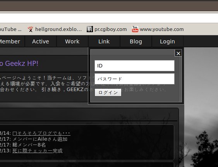This screenshot has height=167, width=218.
Task: Click the Geekz HP! heading
Action: coord(19,64)
